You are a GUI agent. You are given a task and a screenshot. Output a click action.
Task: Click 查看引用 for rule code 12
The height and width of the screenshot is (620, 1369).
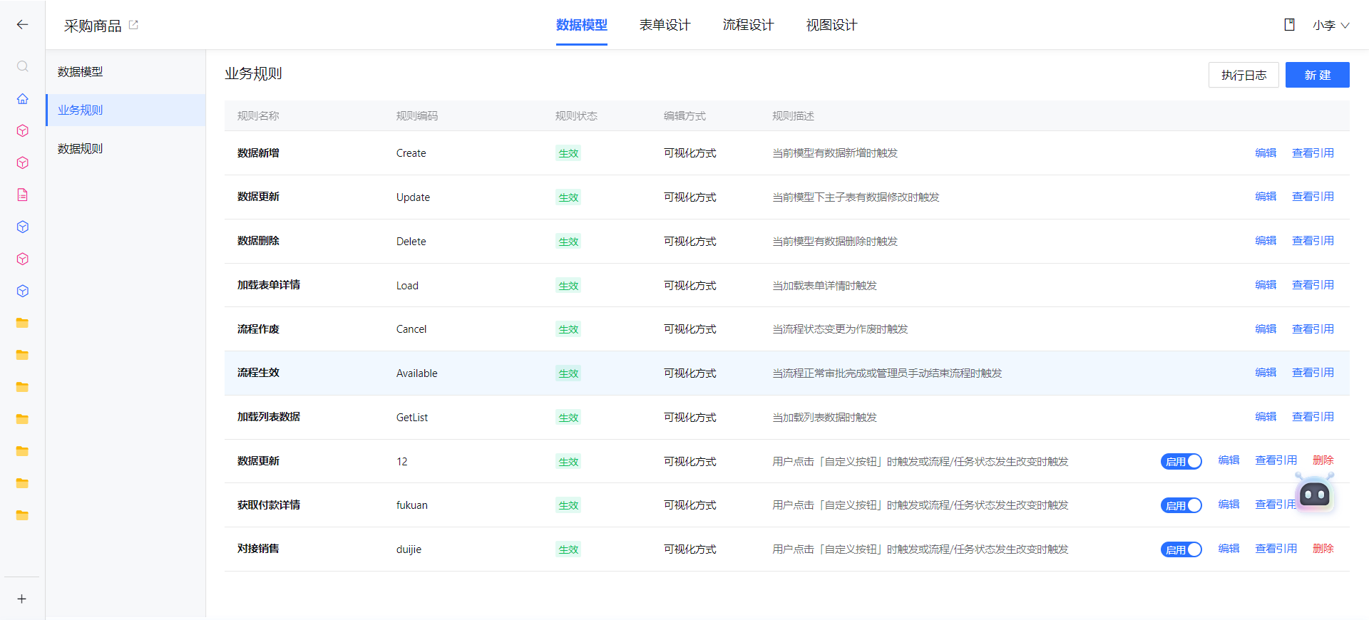[x=1276, y=460]
